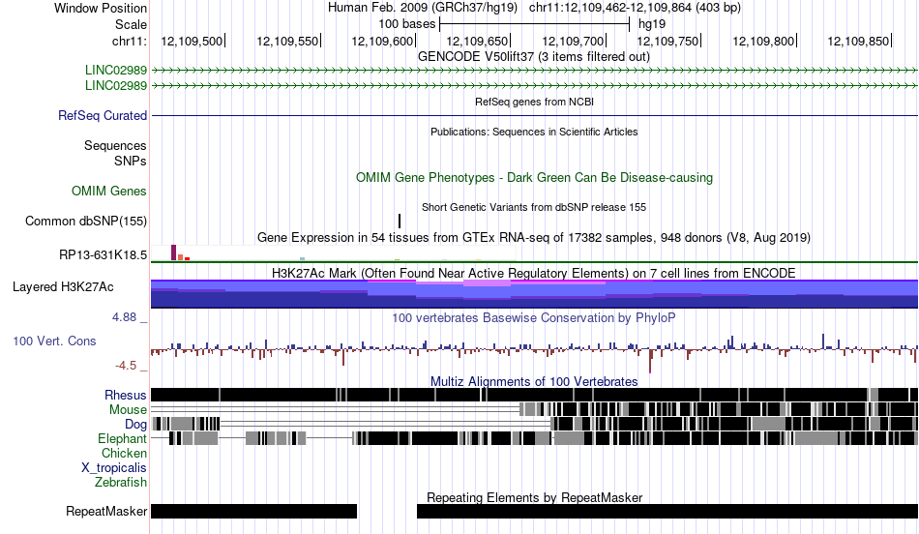Click the 100 bases scale bar
The image size is (919, 534).
click(x=535, y=24)
